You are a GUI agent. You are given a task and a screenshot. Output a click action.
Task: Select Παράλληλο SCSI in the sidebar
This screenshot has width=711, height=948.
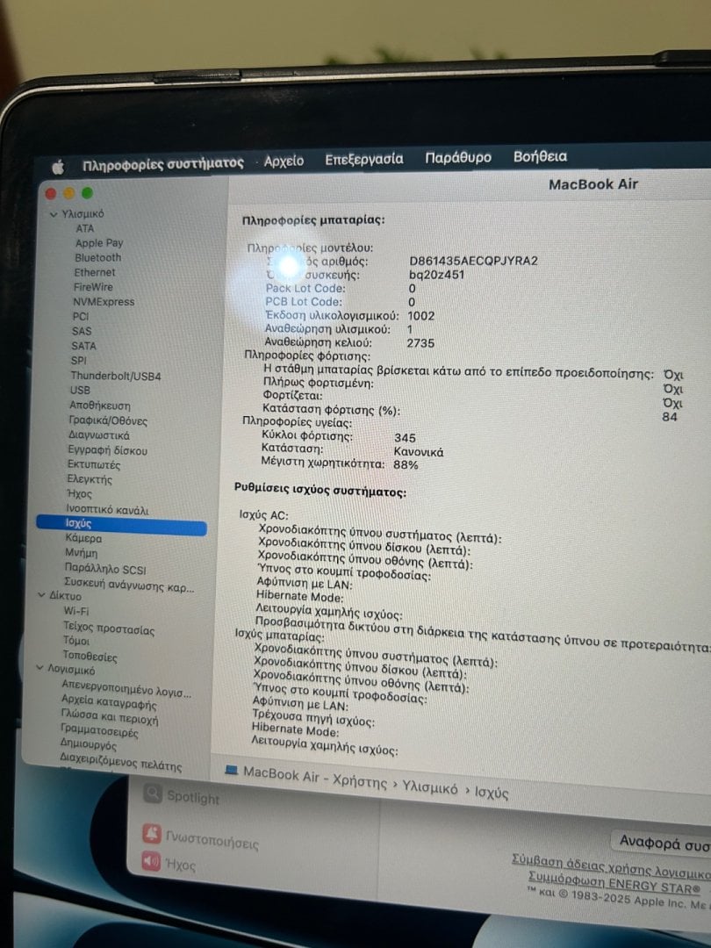pos(105,568)
